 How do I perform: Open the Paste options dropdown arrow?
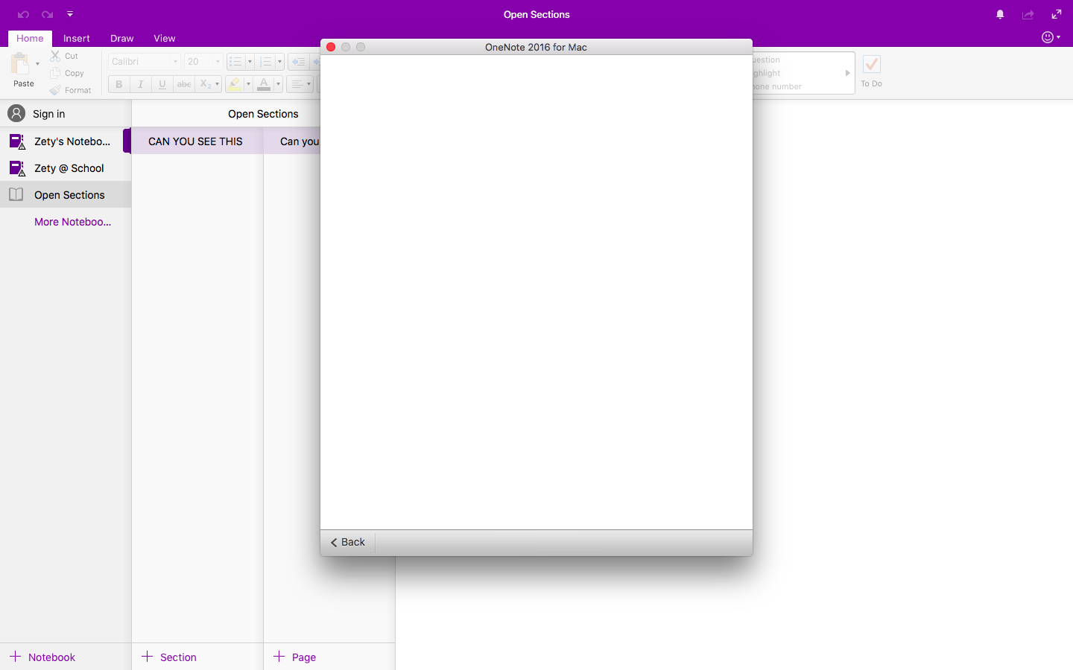(x=37, y=64)
